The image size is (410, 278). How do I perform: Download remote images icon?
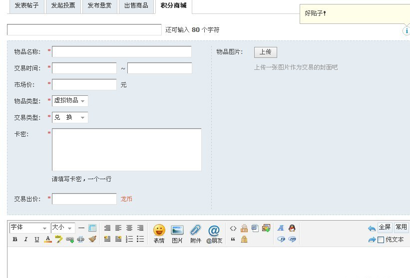pyautogui.click(x=266, y=228)
